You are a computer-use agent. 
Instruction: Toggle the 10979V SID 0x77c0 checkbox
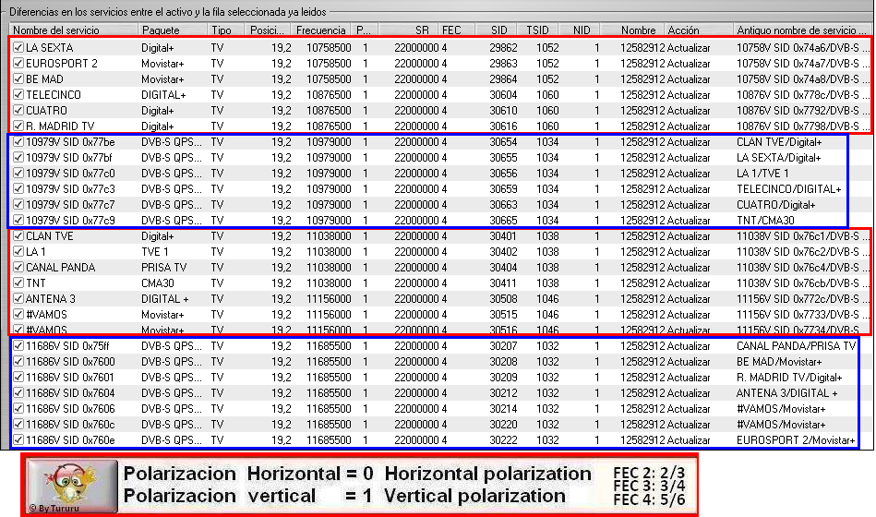coord(18,174)
